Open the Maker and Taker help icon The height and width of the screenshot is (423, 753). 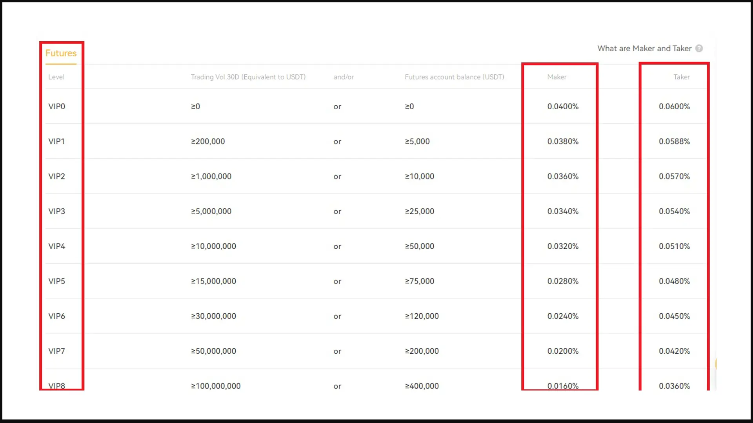click(699, 49)
